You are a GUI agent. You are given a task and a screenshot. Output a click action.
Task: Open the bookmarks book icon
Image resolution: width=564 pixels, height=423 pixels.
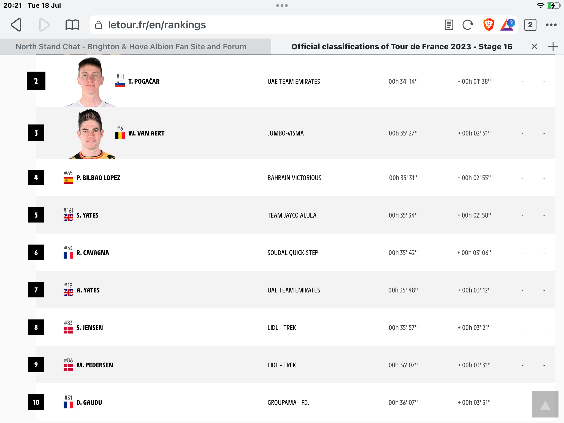click(72, 25)
